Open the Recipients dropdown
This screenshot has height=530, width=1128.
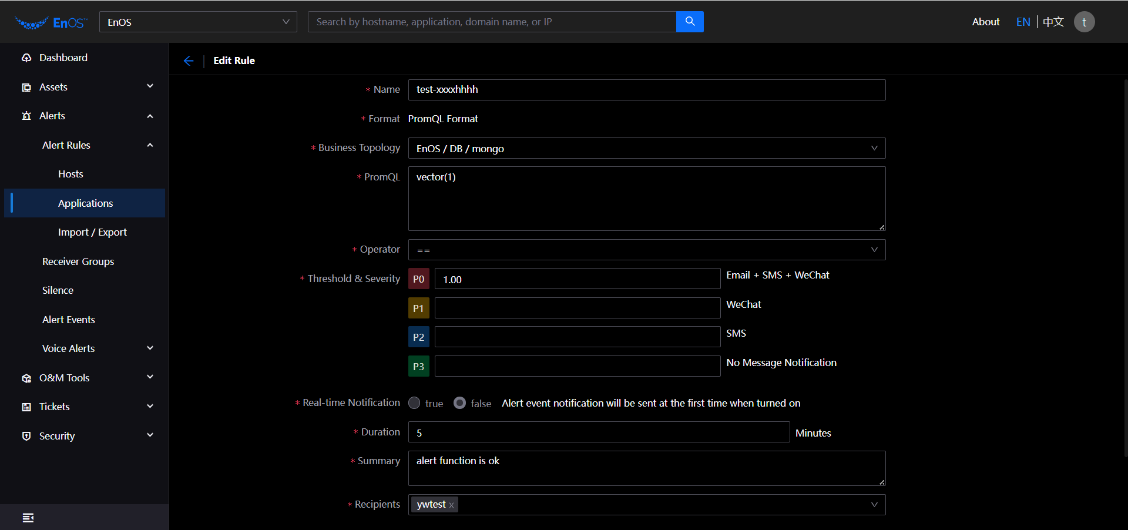pos(647,505)
